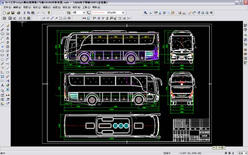The width and height of the screenshot is (248, 155).
Task: Click the pencil redraw icon in the view toolbar
Action: click(190, 13)
